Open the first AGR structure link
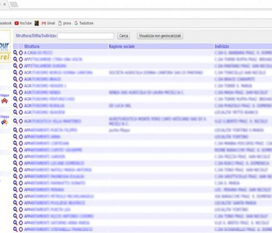The width and height of the screenshot is (272, 233). (58, 73)
